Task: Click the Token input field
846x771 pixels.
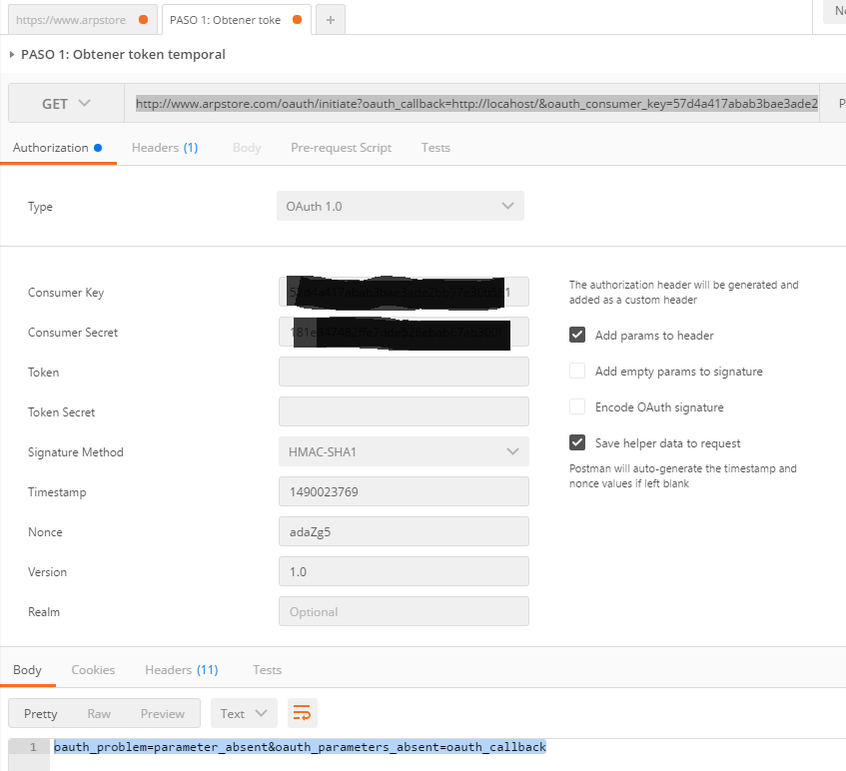Action: (x=404, y=373)
